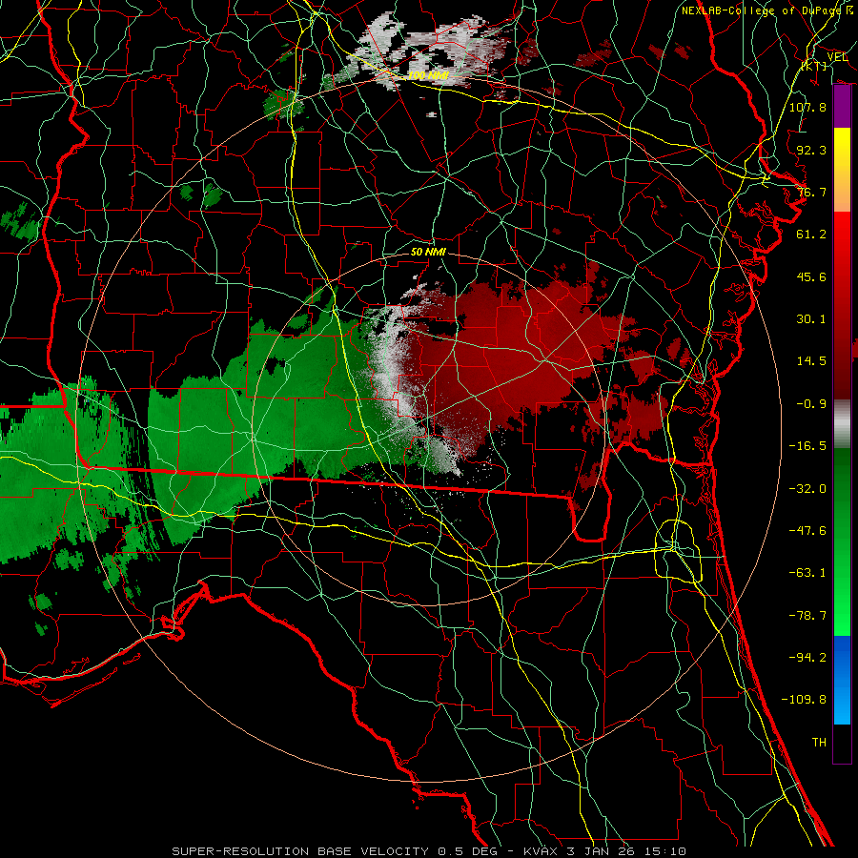Click the 61.2 value on the velocity scale

click(x=811, y=235)
